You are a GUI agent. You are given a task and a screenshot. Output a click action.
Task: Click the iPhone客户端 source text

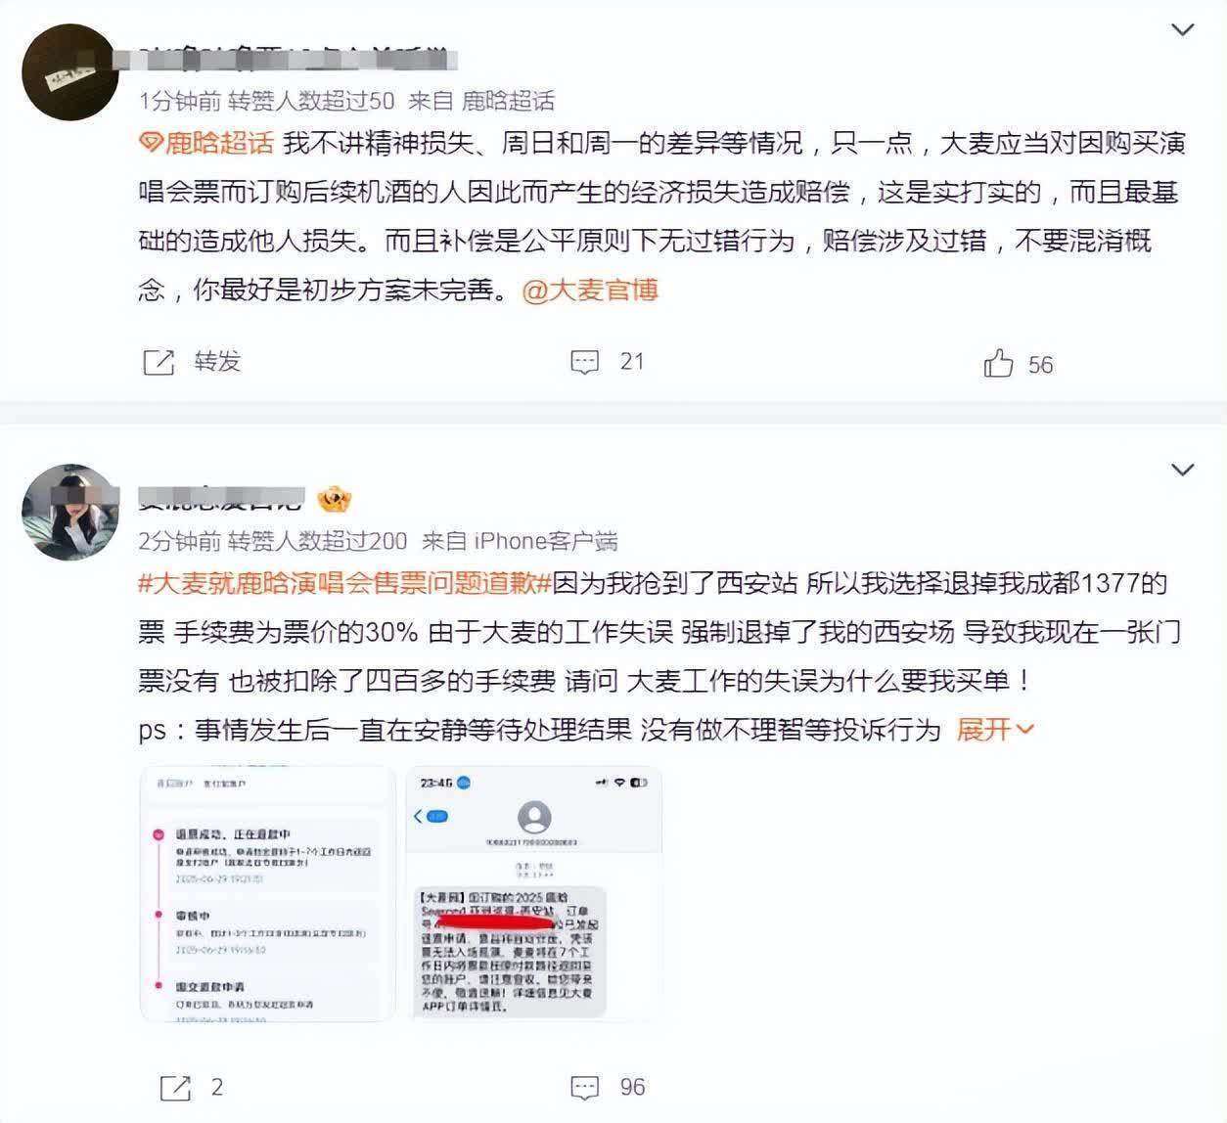click(546, 541)
